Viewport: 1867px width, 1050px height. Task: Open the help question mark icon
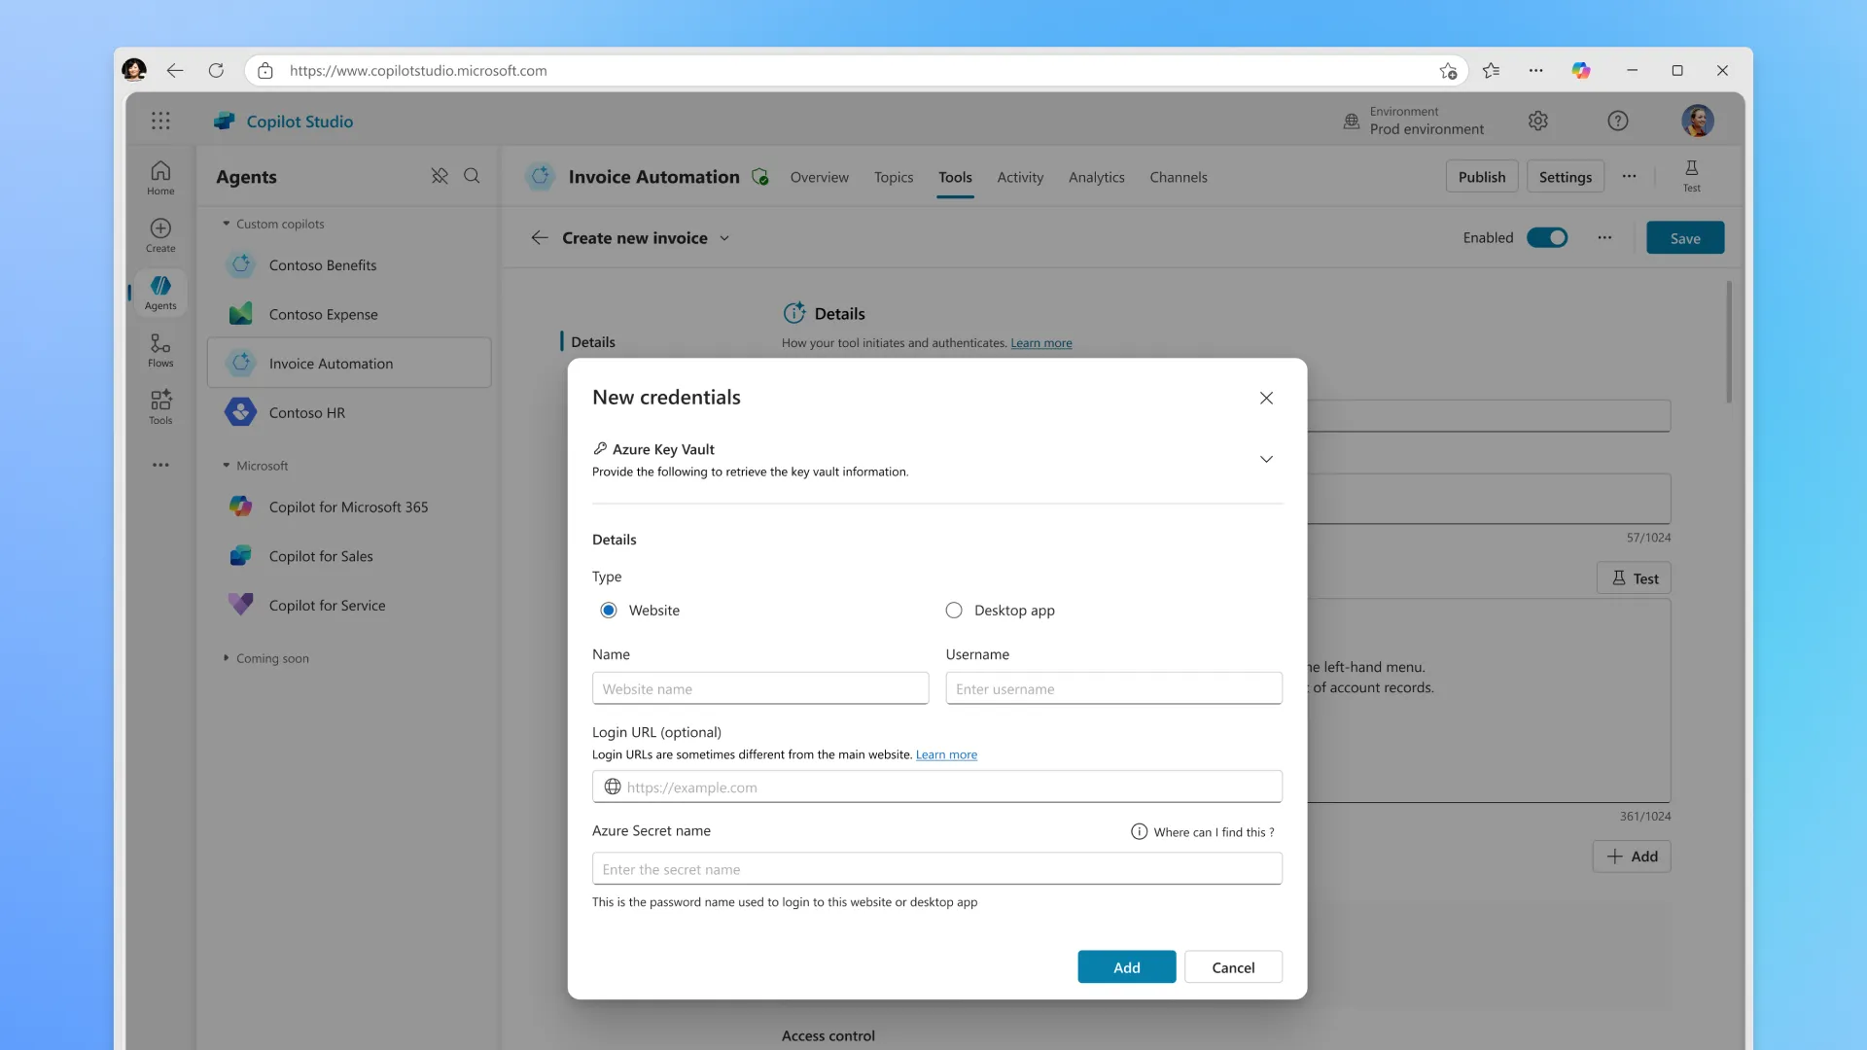(1617, 121)
